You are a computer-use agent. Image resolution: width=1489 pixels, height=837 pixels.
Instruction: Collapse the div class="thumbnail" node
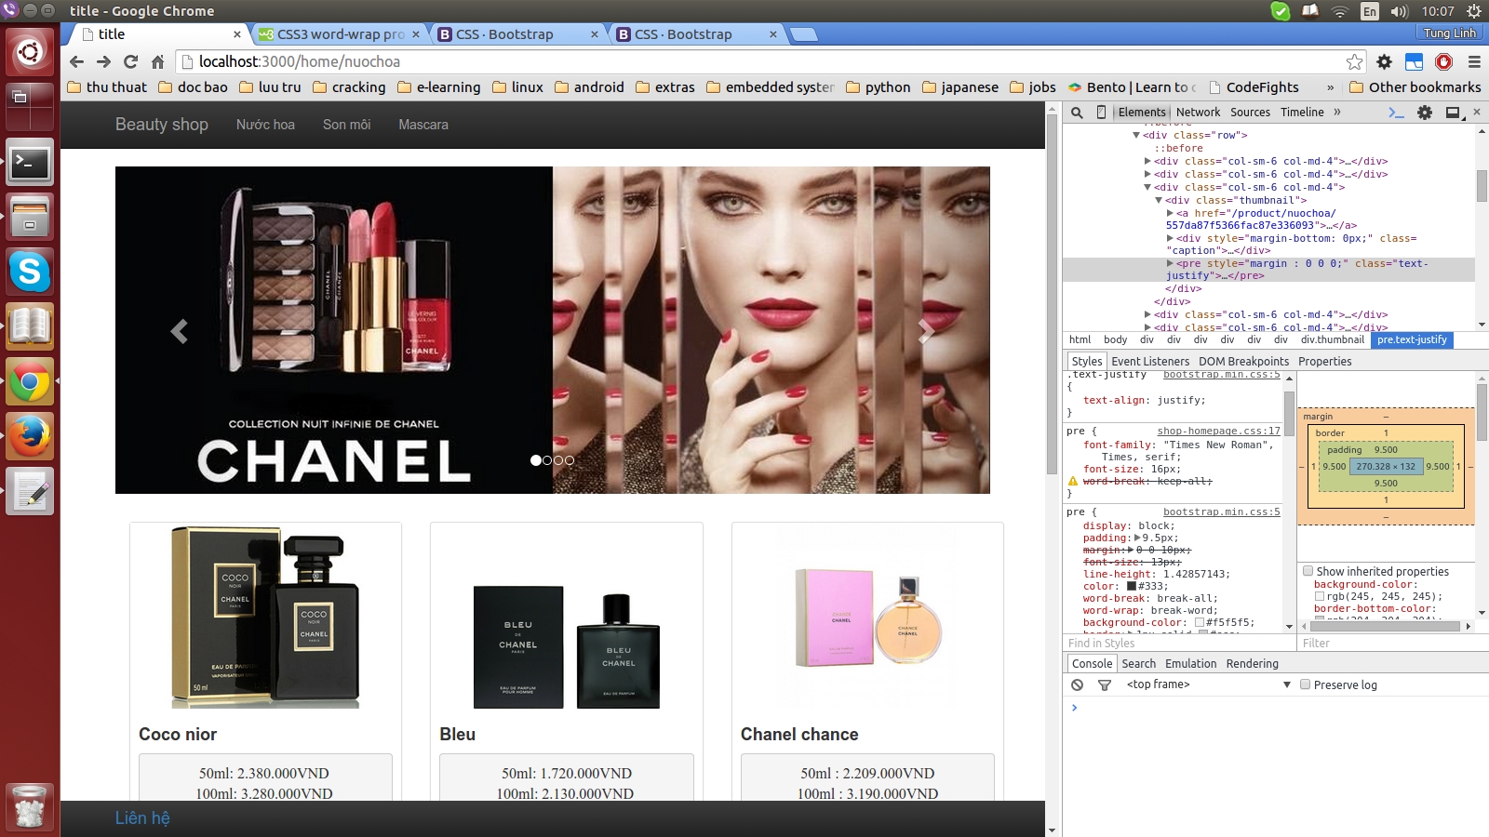click(1159, 200)
